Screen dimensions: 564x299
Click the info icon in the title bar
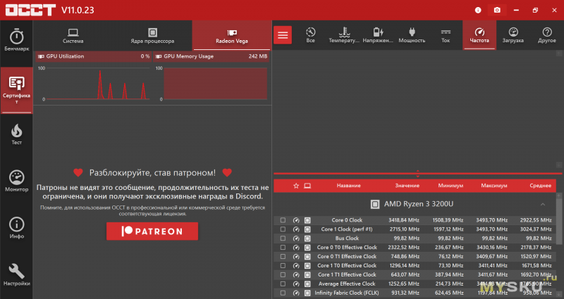click(x=478, y=10)
